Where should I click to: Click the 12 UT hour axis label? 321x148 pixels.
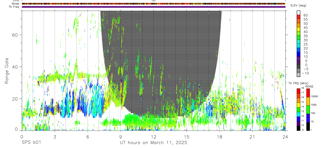pyautogui.click(x=154, y=137)
